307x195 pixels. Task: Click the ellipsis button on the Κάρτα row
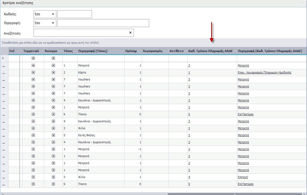(x=4, y=73)
